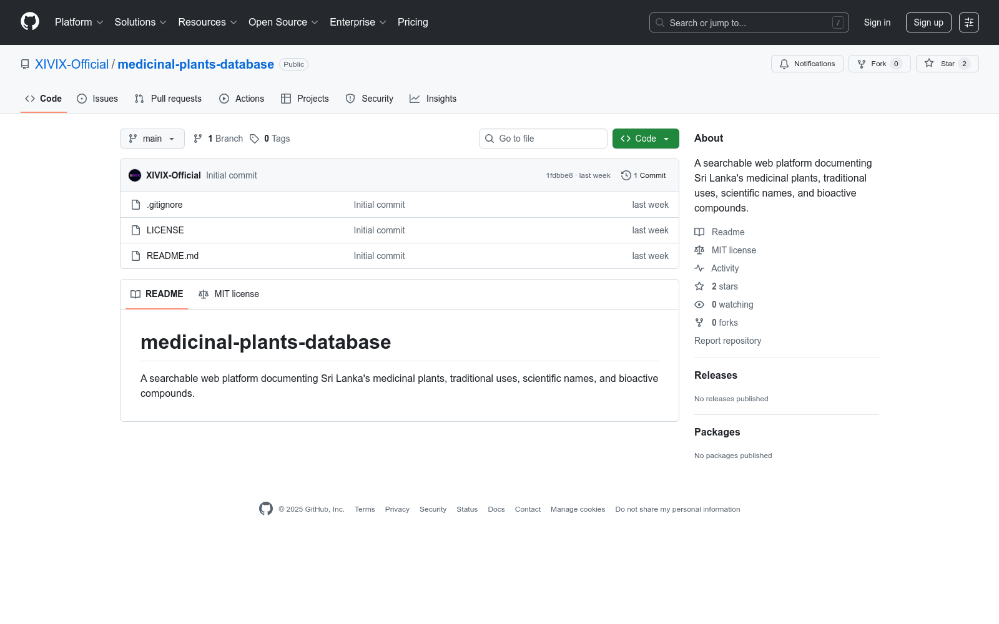Expand the Platform menu
The image size is (999, 624).
coord(79,22)
